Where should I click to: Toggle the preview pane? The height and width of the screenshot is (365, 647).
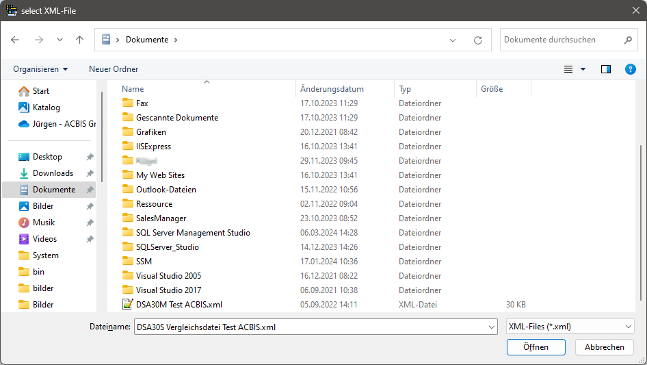click(606, 69)
